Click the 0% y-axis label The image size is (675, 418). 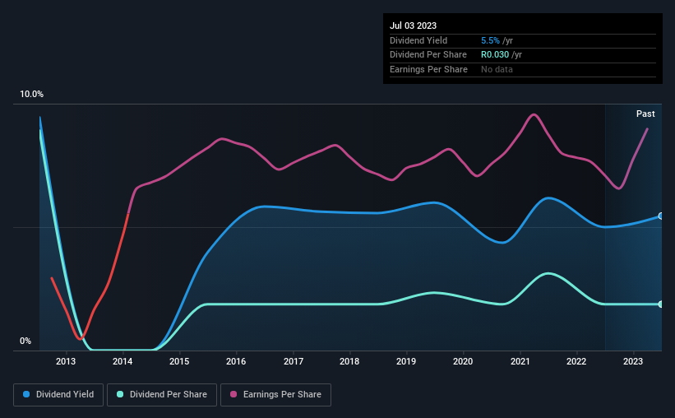tap(25, 341)
